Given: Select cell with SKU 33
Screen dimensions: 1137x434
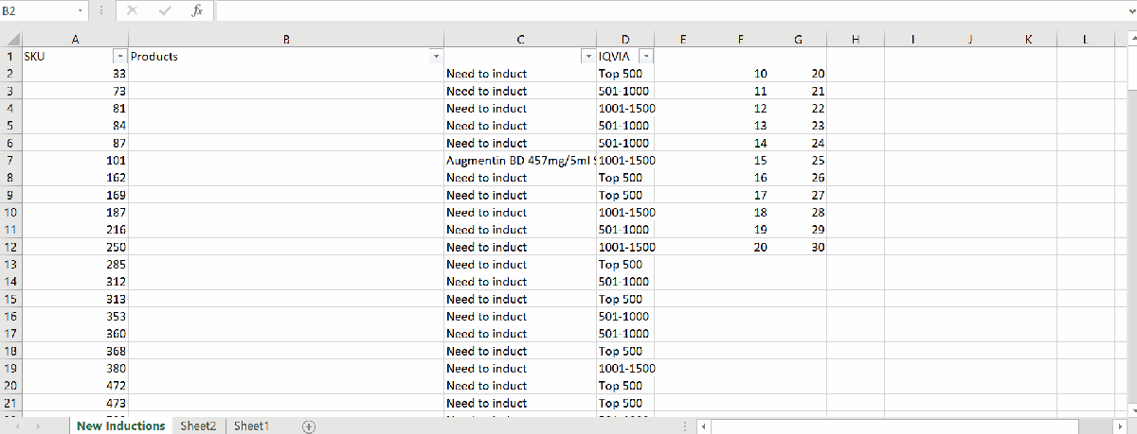Looking at the screenshot, I should click(75, 74).
